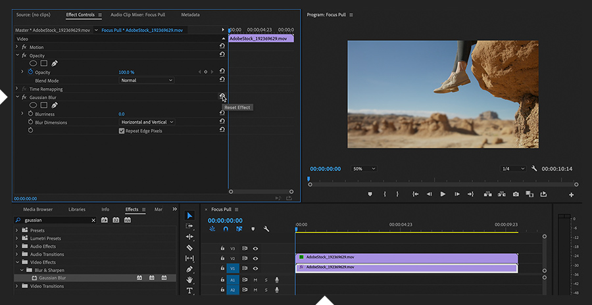592x305 pixels.
Task: Expand the Motion effect properties
Action: coord(17,47)
